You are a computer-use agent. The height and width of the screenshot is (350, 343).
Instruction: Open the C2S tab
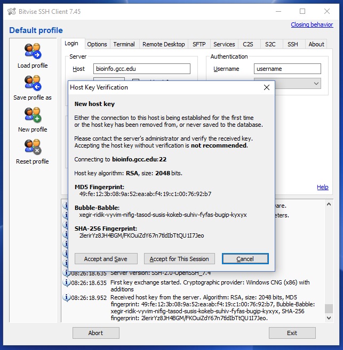(x=248, y=44)
